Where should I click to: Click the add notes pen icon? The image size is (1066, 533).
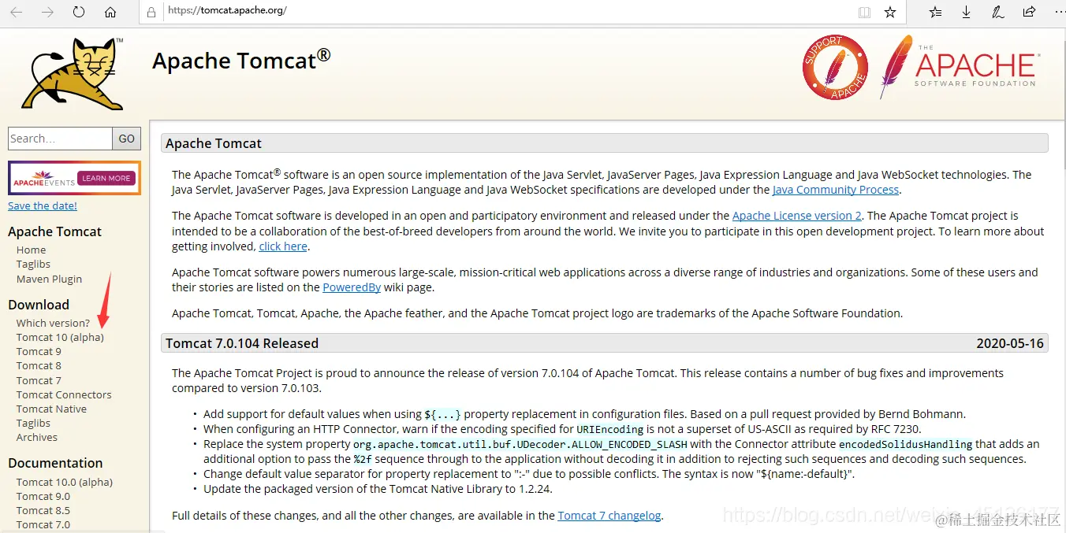997,12
